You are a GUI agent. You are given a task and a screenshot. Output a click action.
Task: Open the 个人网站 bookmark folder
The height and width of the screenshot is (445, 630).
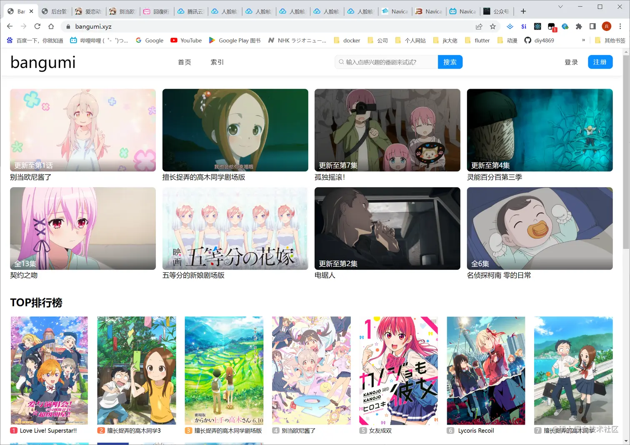(x=410, y=40)
